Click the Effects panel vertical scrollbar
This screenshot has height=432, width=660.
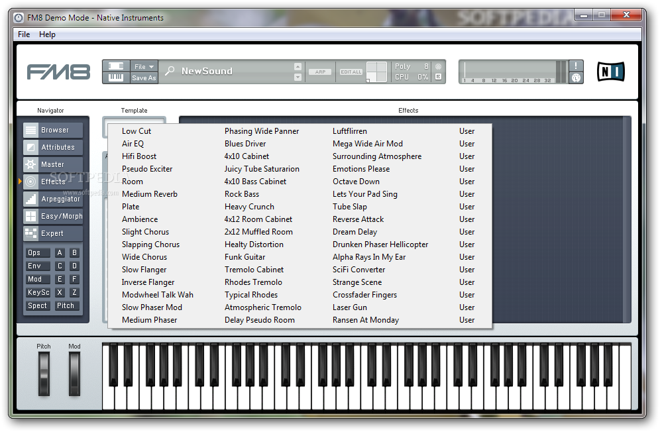tap(627, 220)
